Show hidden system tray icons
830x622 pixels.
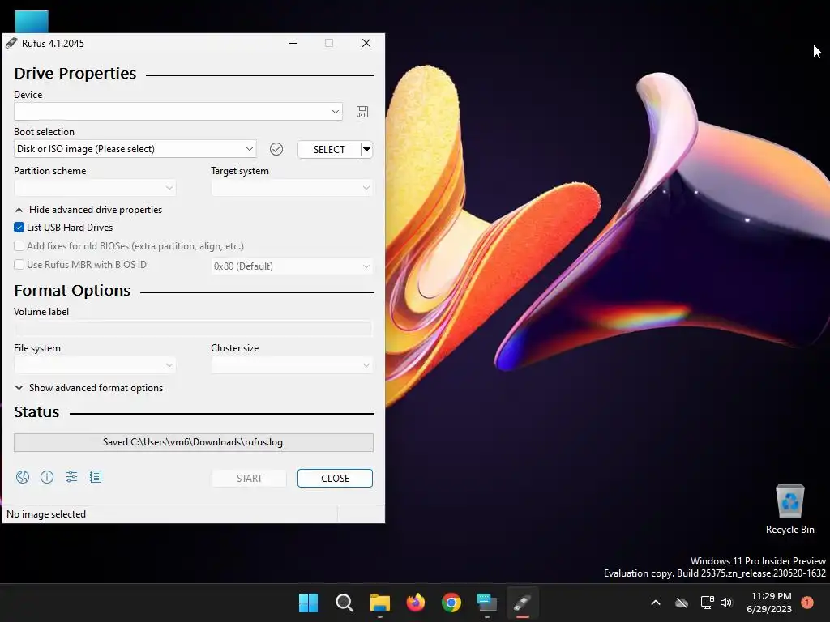(655, 603)
